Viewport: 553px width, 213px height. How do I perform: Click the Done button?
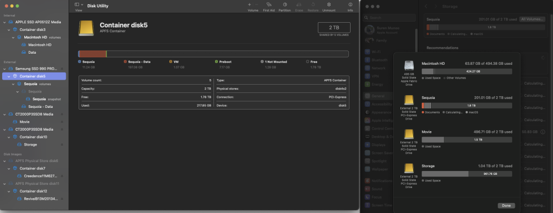[506, 206]
